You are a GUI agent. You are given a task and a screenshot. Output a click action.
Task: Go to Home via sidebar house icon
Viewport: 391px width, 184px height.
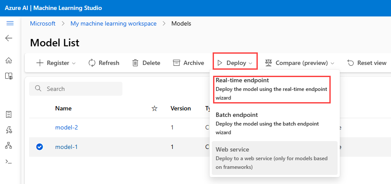(9, 61)
